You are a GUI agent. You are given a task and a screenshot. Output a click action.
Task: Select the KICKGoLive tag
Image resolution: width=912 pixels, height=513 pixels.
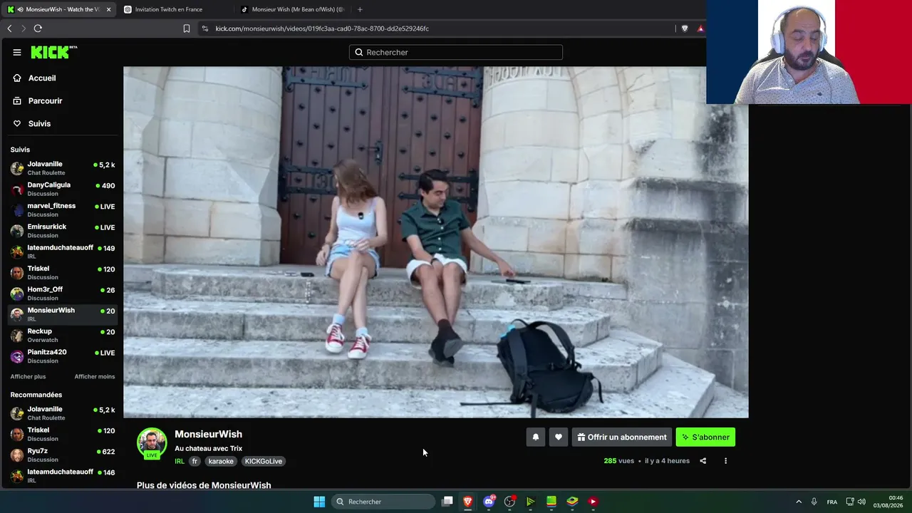click(x=264, y=461)
